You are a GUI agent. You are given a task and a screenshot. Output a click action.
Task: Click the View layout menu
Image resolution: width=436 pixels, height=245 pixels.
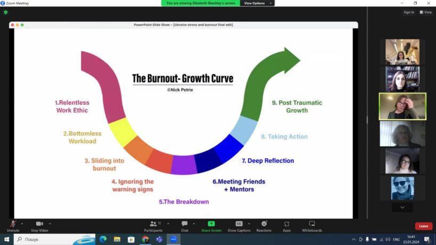(x=425, y=12)
